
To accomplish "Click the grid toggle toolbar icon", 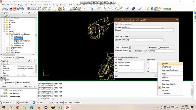I will click(x=28, y=9).
